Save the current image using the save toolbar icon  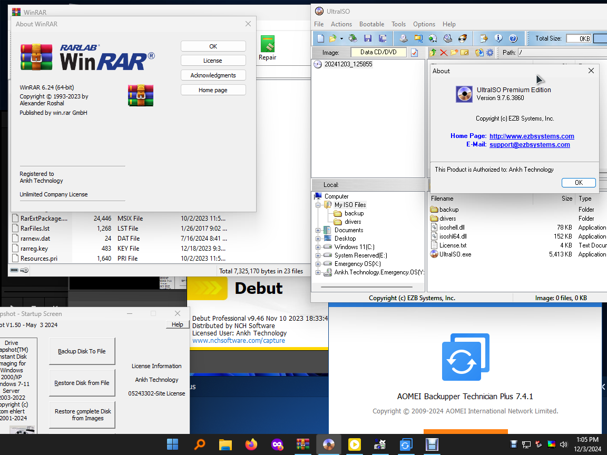click(x=368, y=38)
